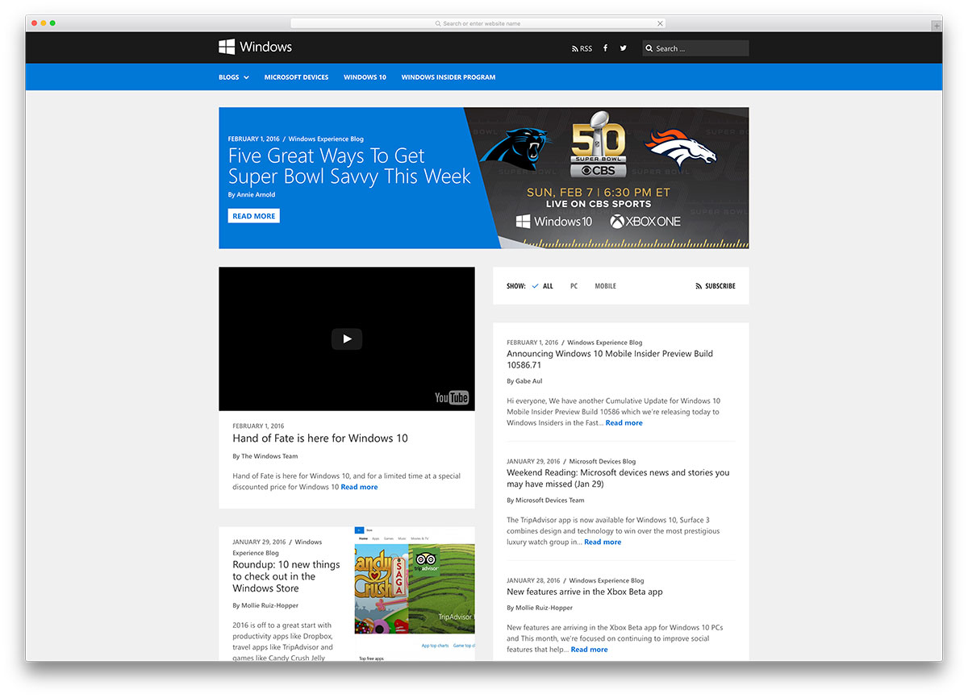Screen dimensions: 968x698
Task: Click the magnifier icon in the search box
Action: pyautogui.click(x=649, y=48)
